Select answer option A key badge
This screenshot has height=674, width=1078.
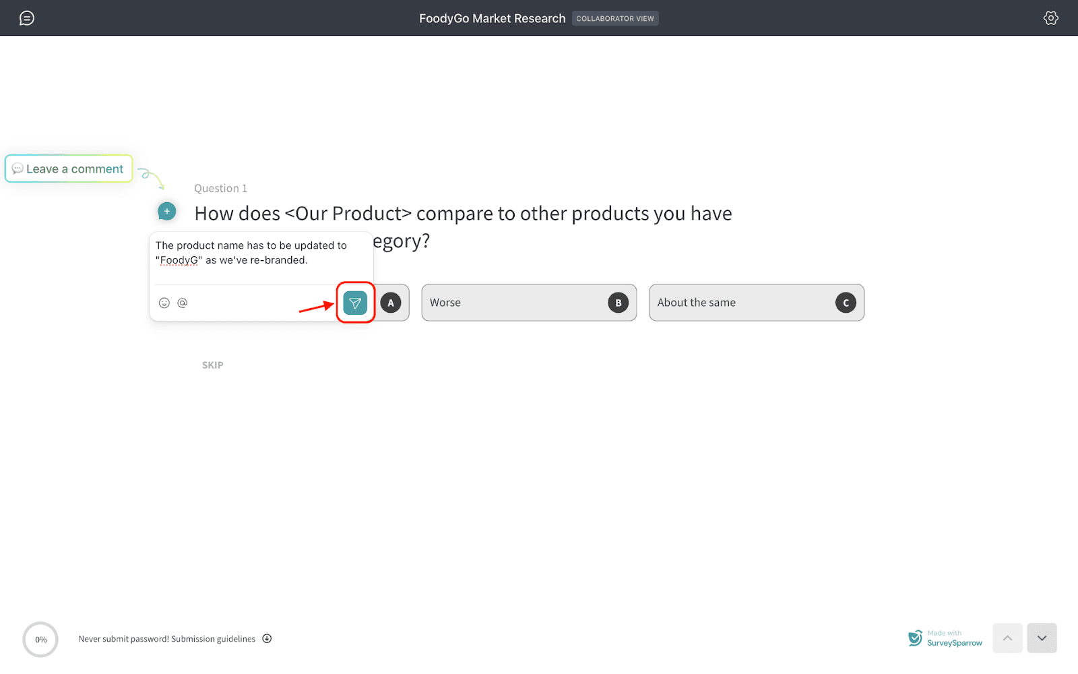391,303
